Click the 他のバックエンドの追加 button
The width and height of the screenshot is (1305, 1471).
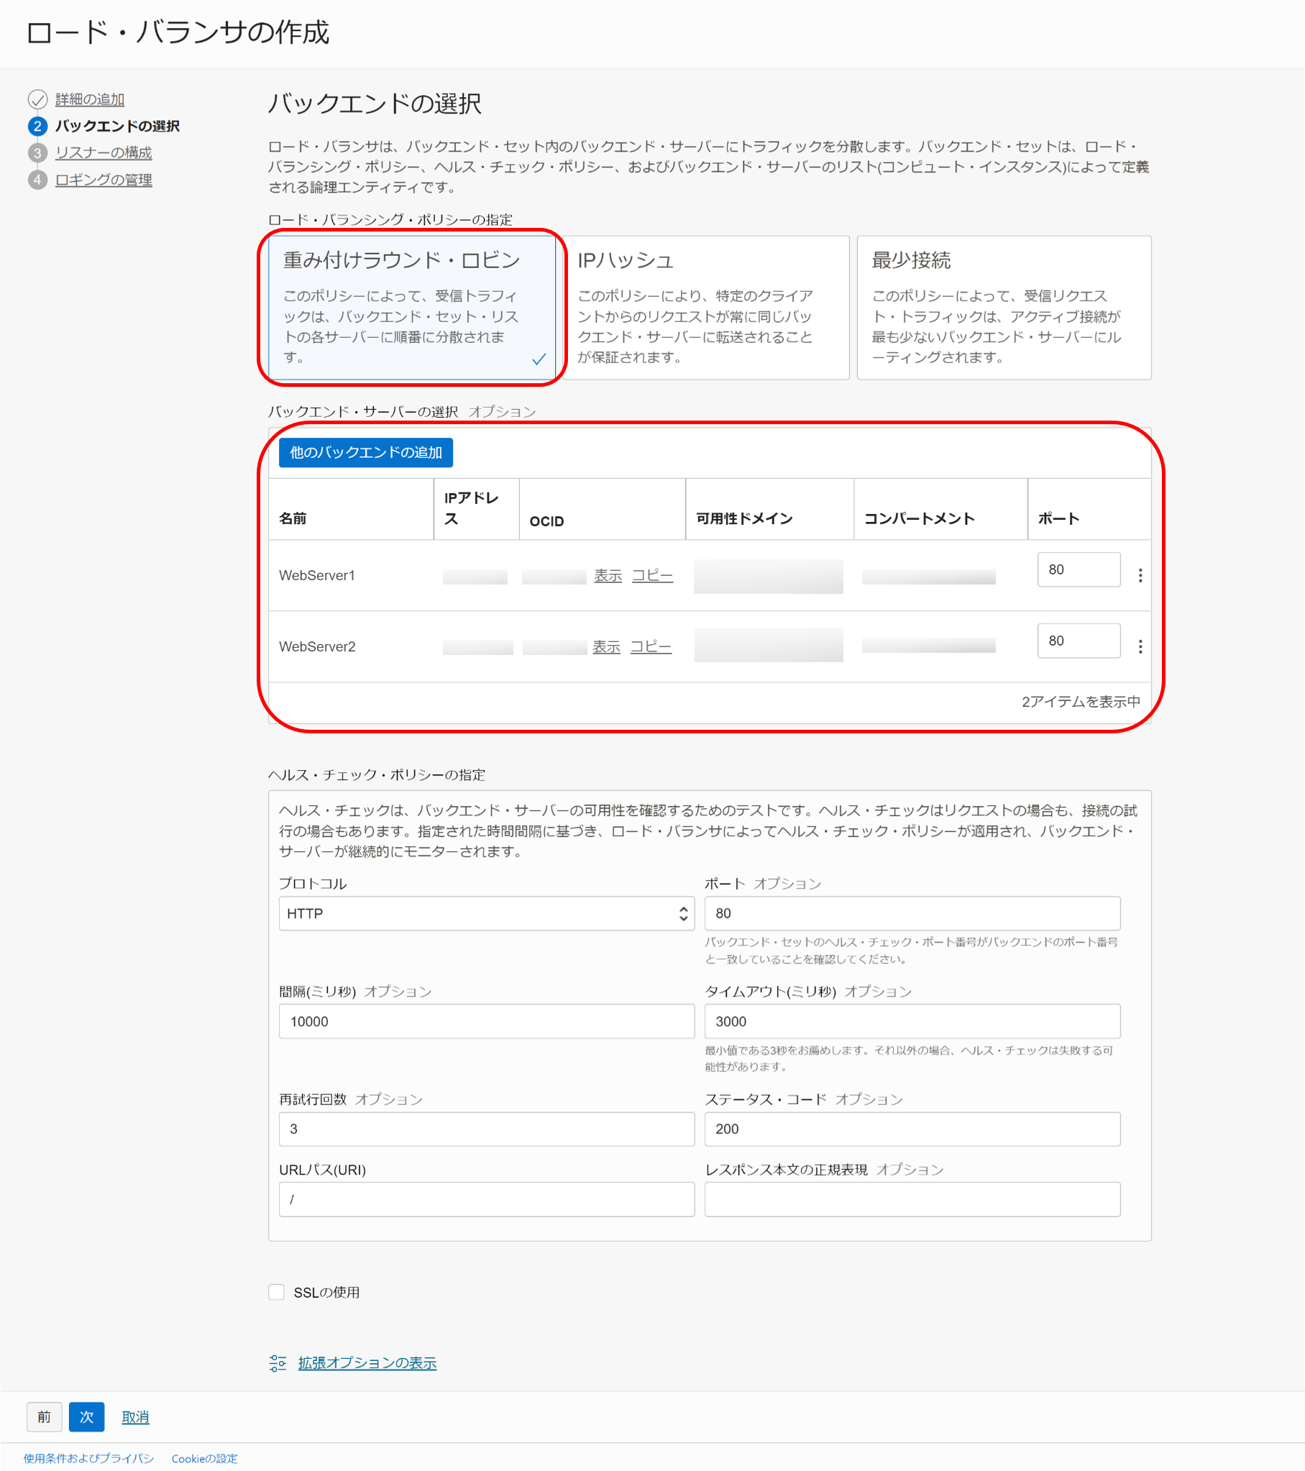click(366, 452)
